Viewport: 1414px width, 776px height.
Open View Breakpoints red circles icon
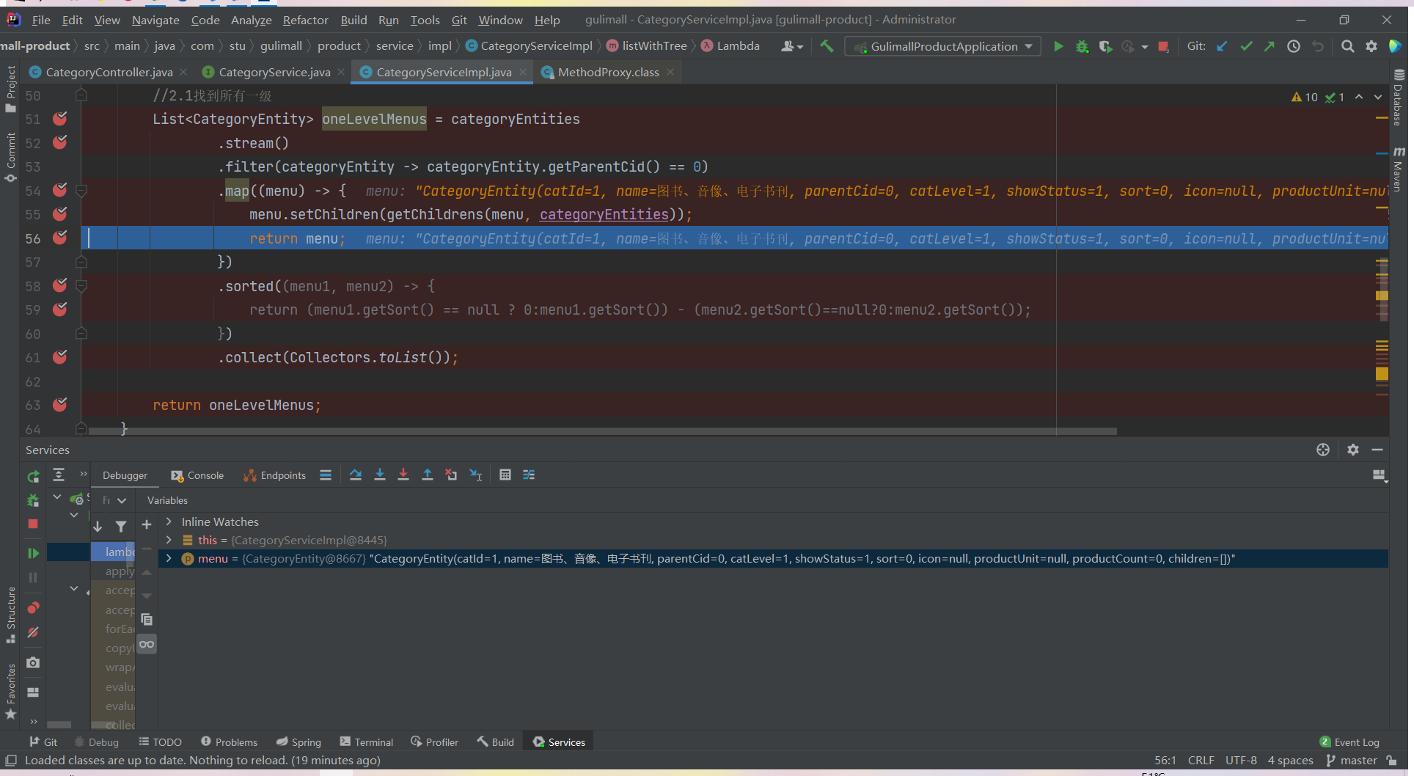(x=33, y=608)
